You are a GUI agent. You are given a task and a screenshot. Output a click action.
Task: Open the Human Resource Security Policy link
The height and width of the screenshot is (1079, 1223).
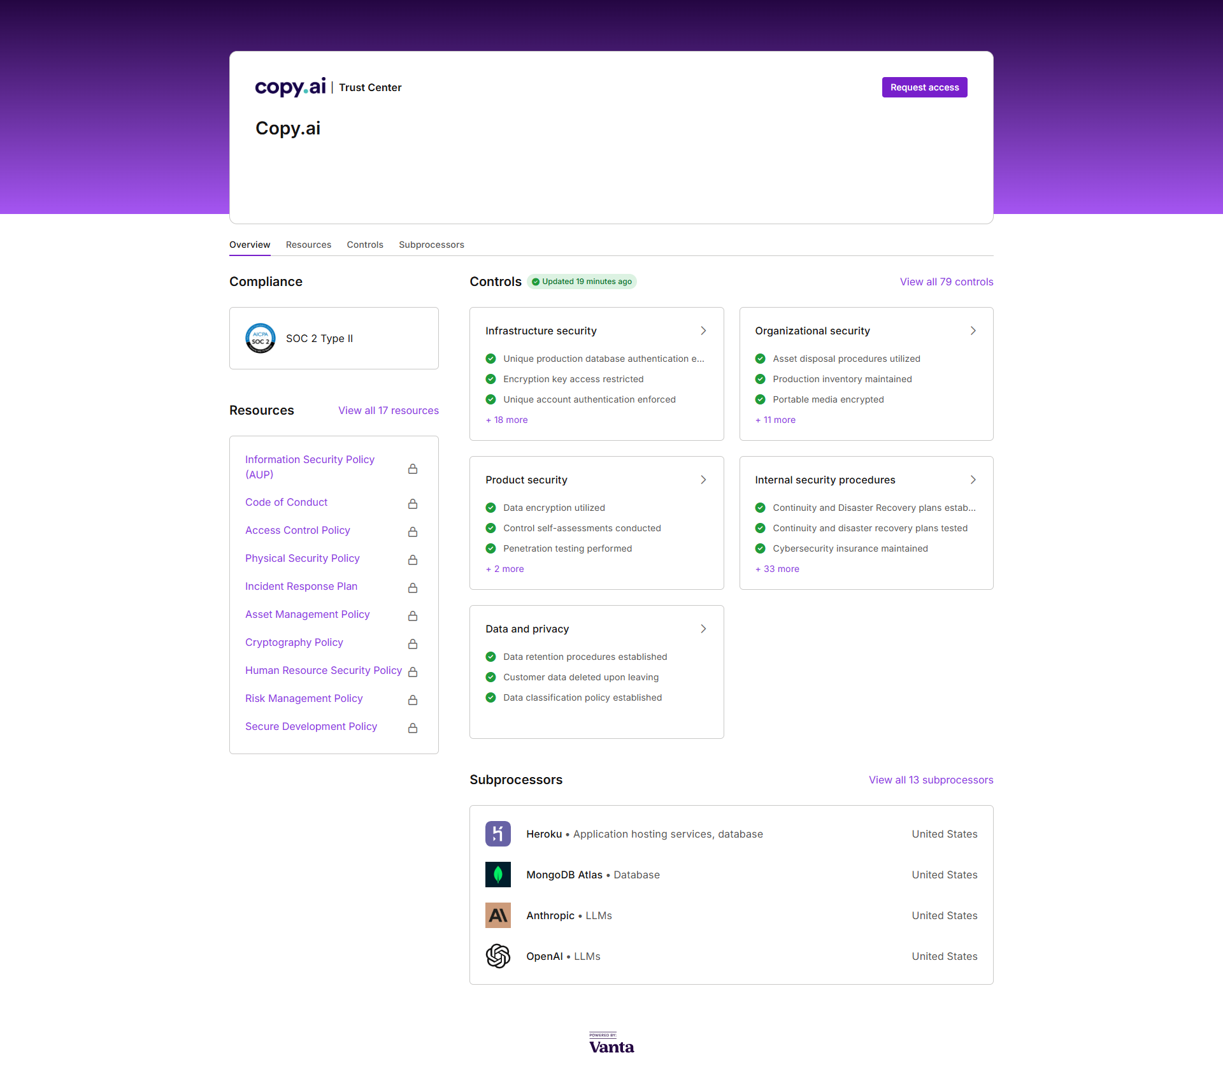324,670
